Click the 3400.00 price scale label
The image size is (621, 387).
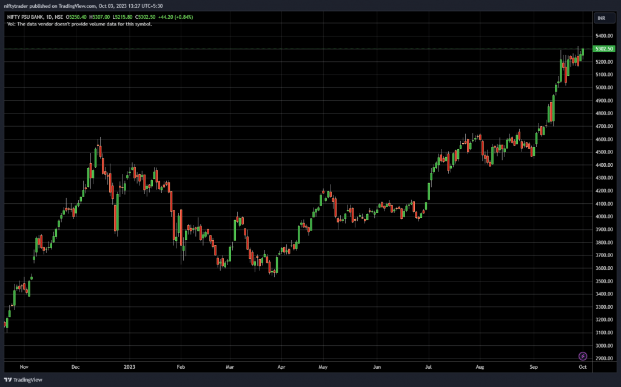(x=604, y=294)
